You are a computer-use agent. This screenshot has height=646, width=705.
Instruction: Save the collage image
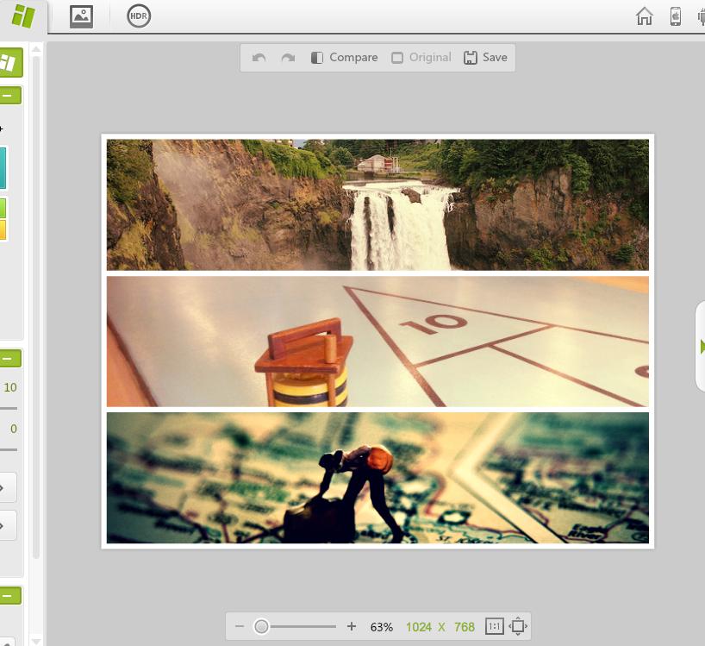485,58
